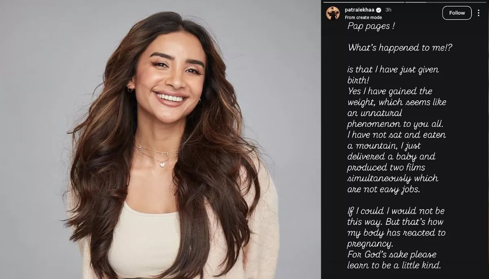This screenshot has height=279, width=489.
Task: Click the "eaten a mountain" sentence
Action: coord(396,140)
